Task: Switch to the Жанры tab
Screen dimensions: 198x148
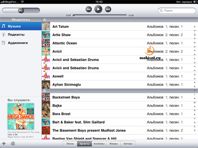Action: coord(114,144)
